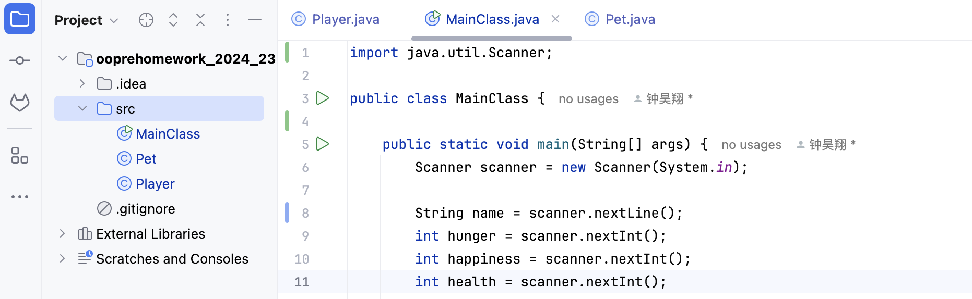Open the GitLab fox sidebar icon

(x=20, y=103)
